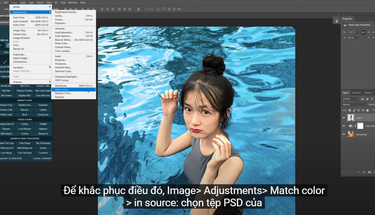Expand the Image Rotation submenu

[30, 38]
